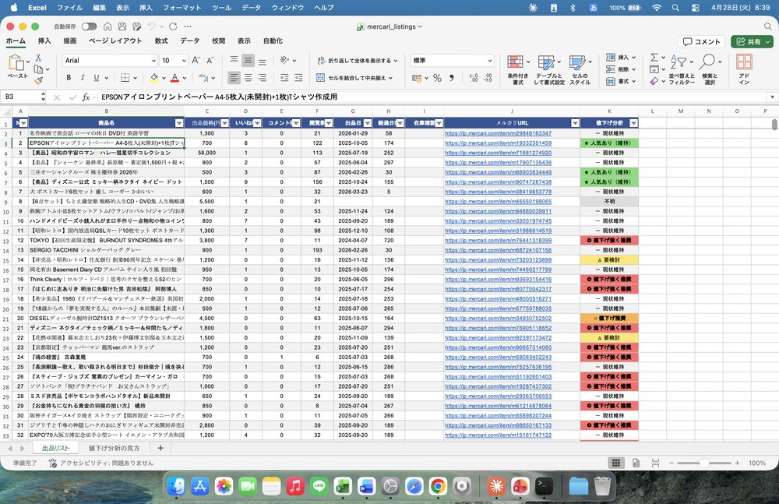Switch to Page Break Preview in status bar
The image size is (779, 504).
655,463
